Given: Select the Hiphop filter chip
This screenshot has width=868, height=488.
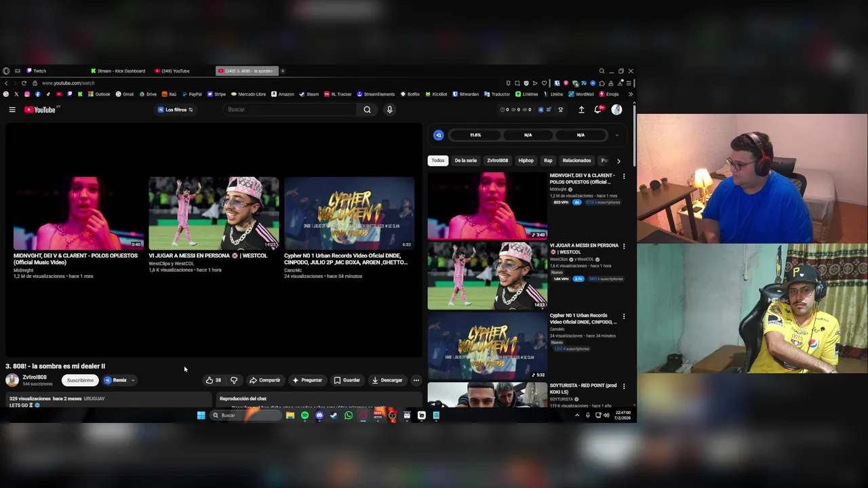Looking at the screenshot, I should pyautogui.click(x=526, y=161).
